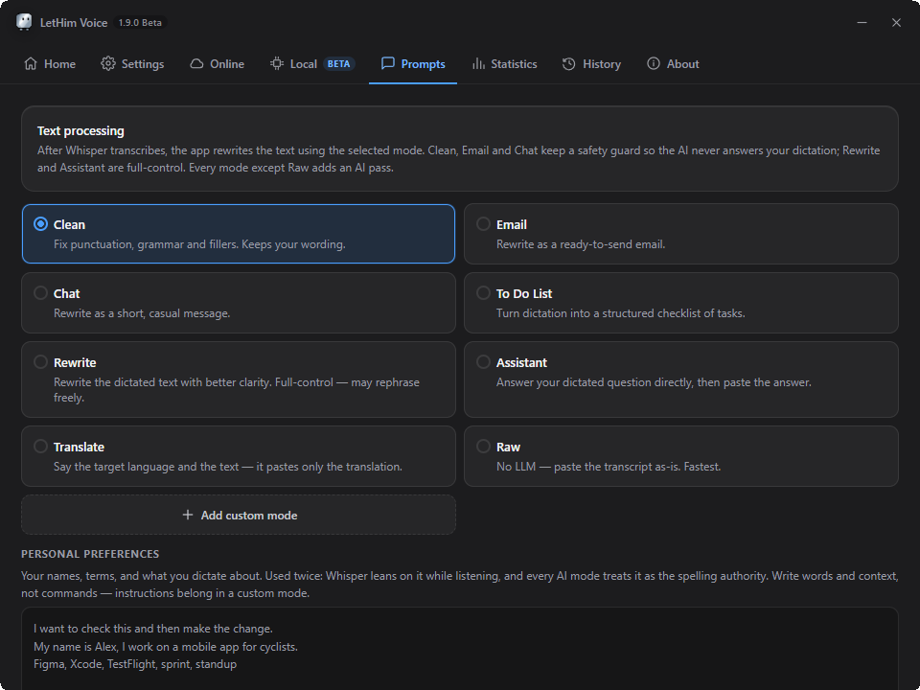Viewport: 920px width, 690px height.
Task: Click inside the personal preferences text box
Action: coord(459,649)
